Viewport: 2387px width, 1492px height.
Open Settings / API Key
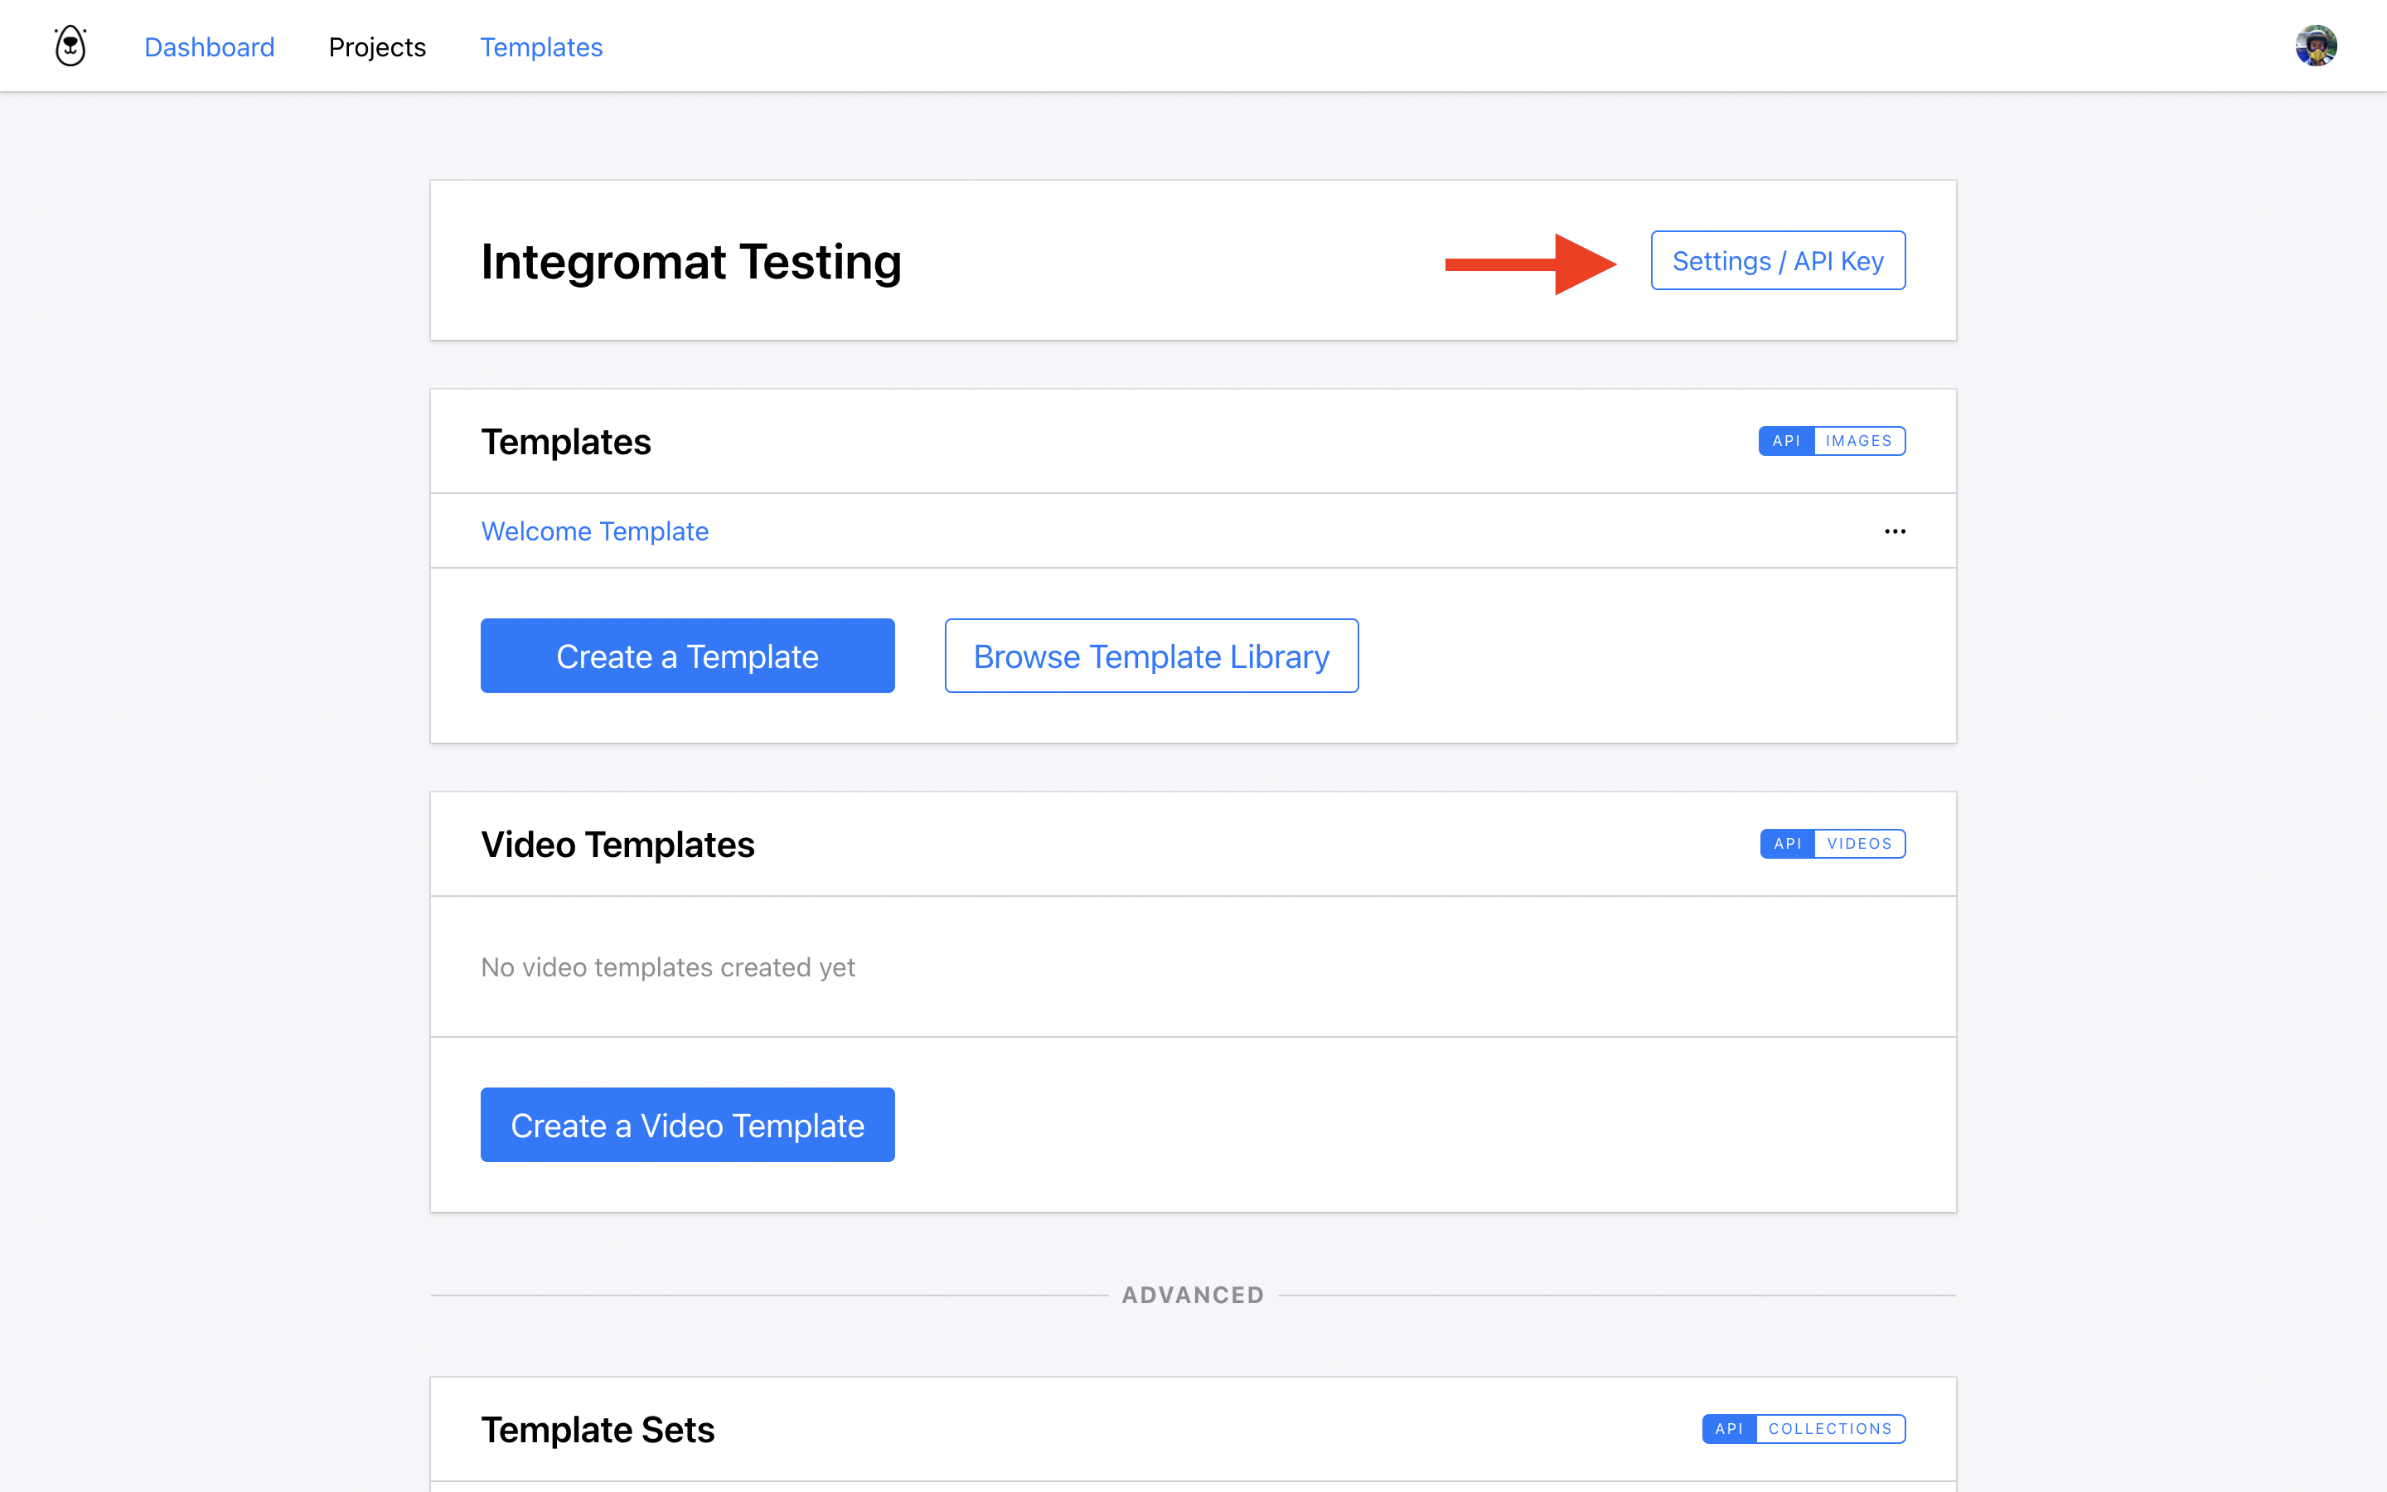click(1778, 260)
